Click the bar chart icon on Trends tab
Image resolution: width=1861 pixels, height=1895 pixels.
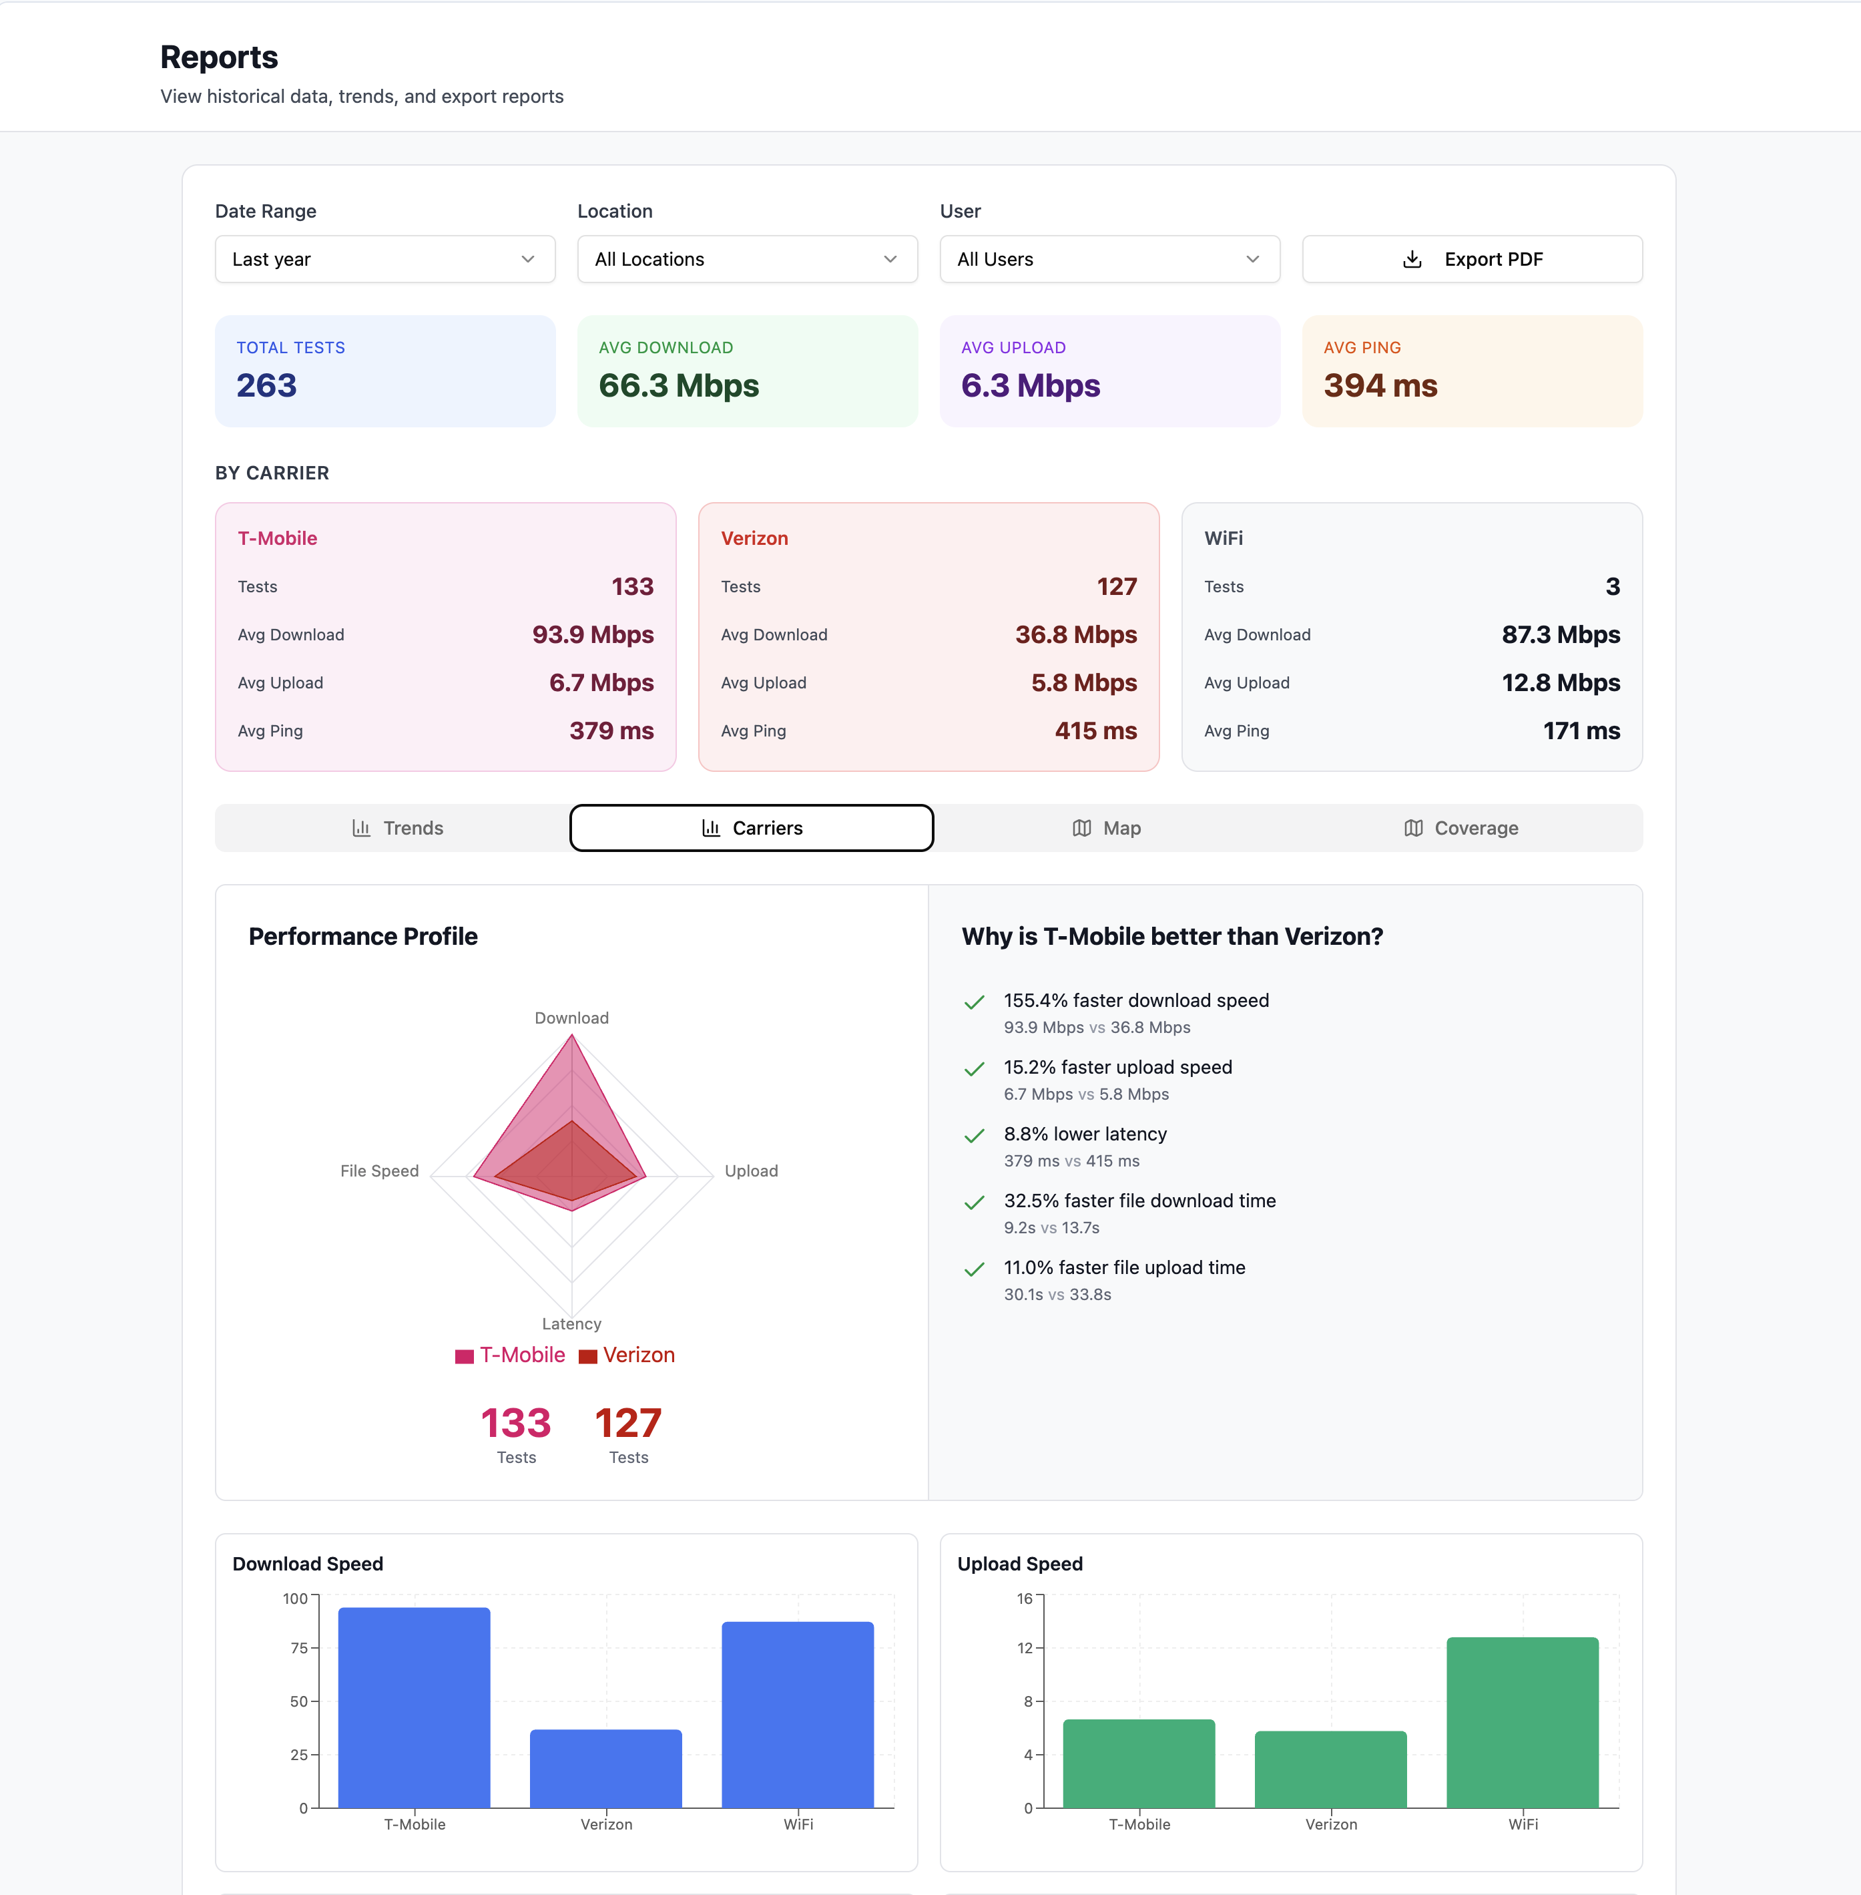point(360,827)
